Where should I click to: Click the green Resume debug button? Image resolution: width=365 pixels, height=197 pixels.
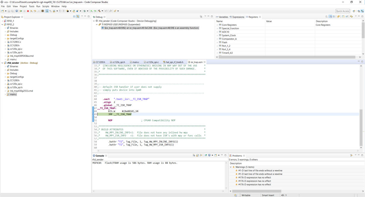click(21, 11)
